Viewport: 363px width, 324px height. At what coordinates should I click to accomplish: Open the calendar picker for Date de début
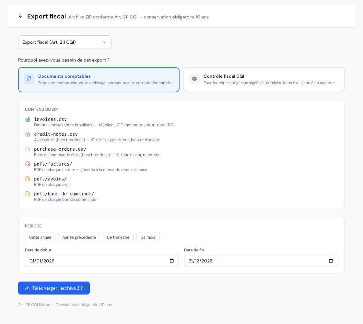pos(172,261)
